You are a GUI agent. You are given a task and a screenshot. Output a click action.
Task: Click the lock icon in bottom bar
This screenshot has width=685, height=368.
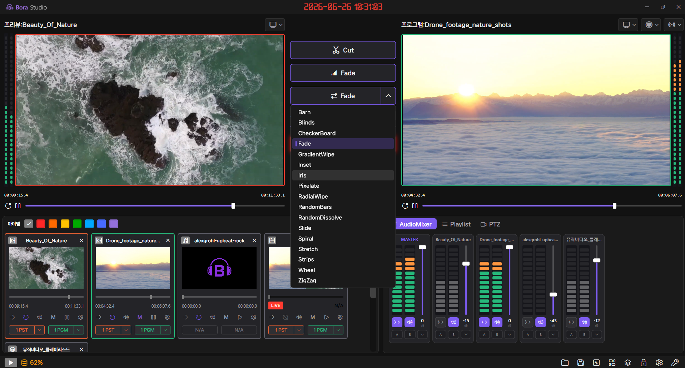(644, 363)
